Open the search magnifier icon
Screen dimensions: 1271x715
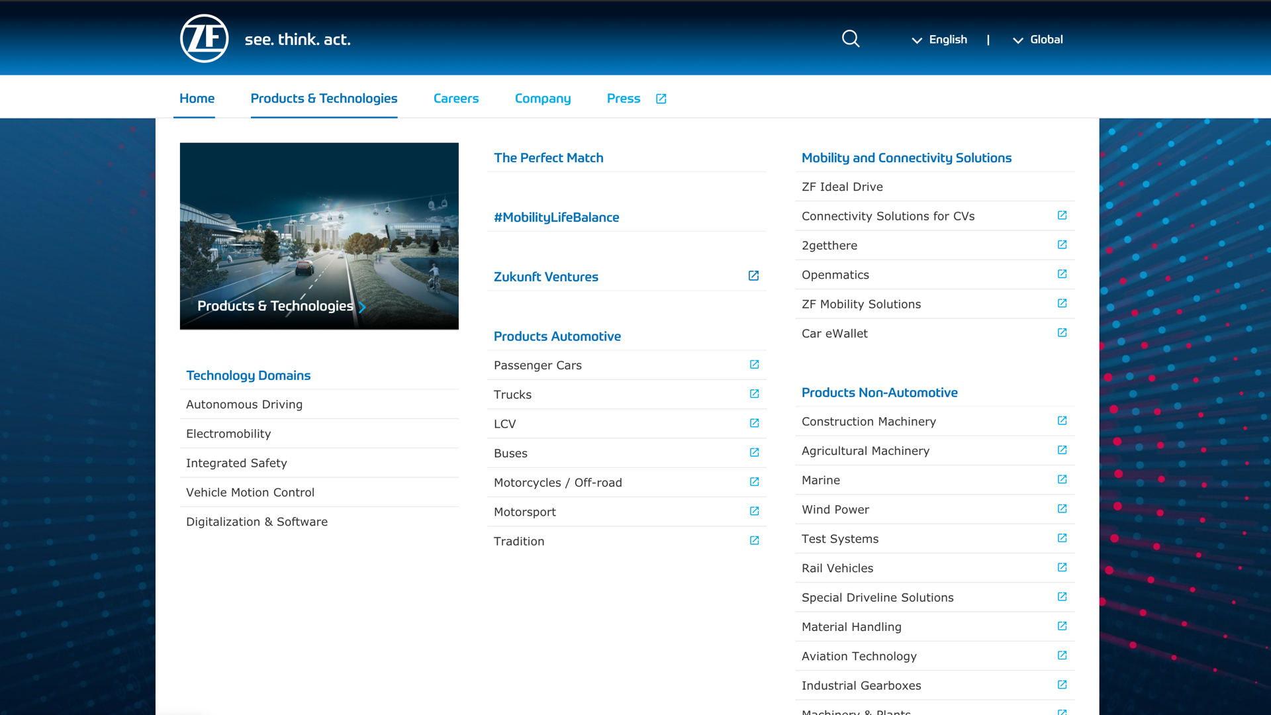851,39
